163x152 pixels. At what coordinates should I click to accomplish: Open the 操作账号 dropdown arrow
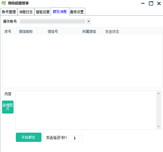point(89,21)
